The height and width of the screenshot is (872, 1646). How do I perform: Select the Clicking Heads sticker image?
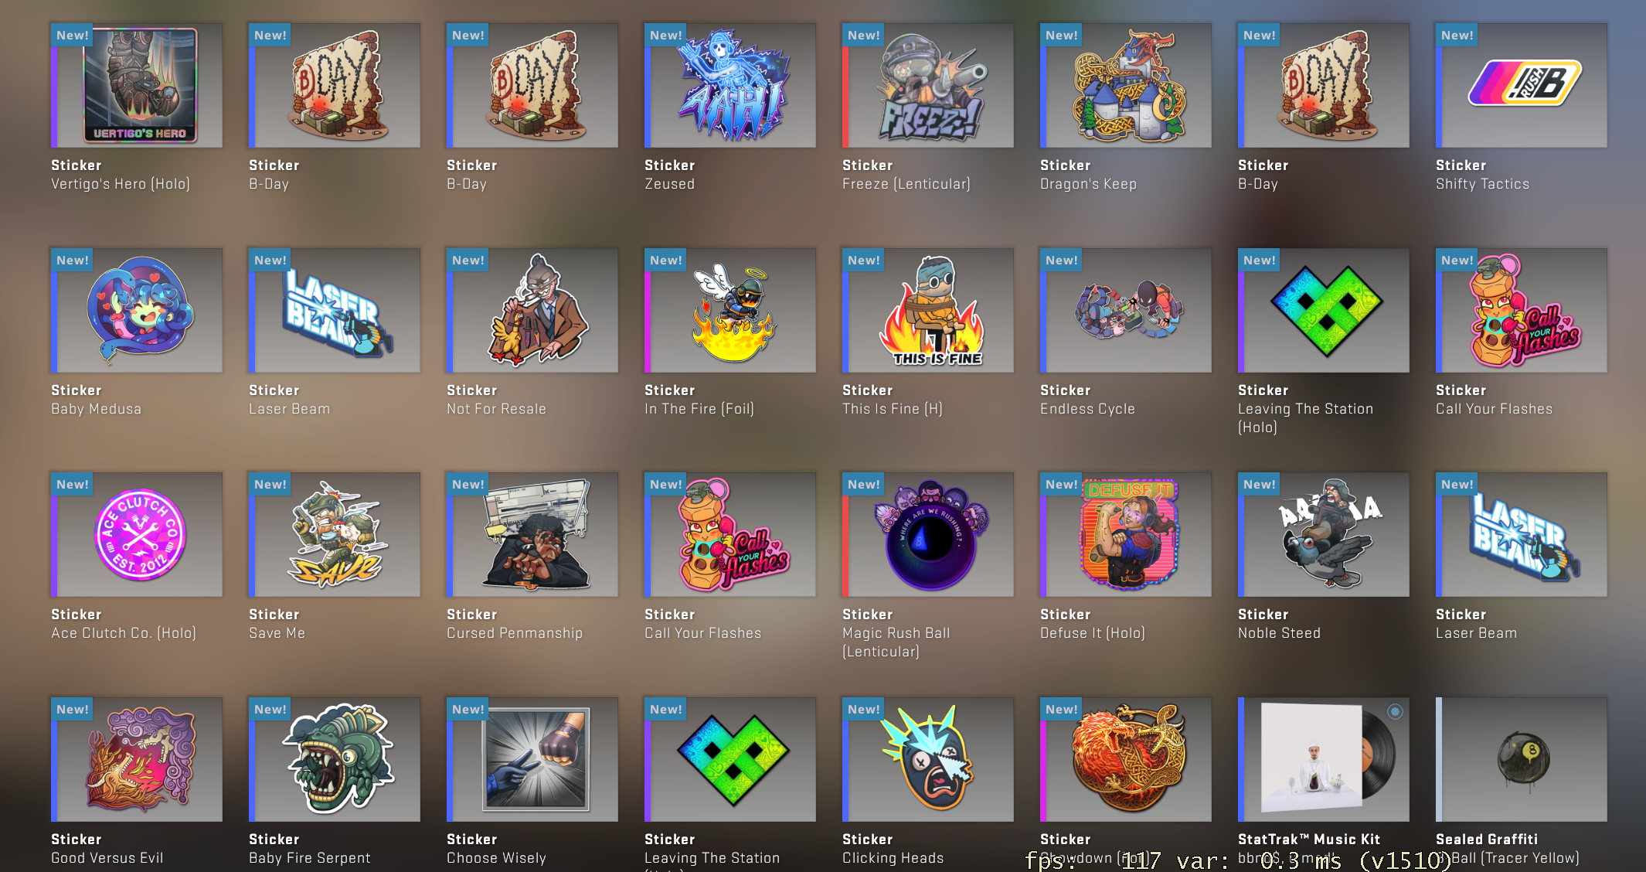click(928, 759)
